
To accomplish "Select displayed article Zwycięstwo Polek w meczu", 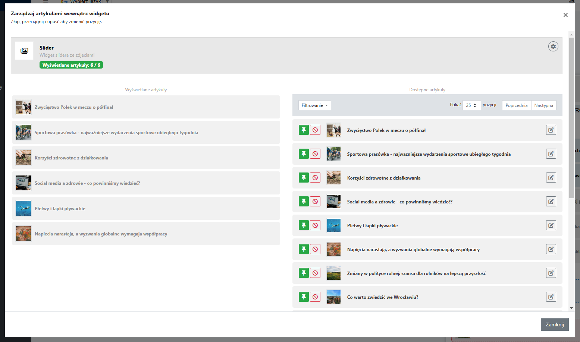I will coord(146,107).
